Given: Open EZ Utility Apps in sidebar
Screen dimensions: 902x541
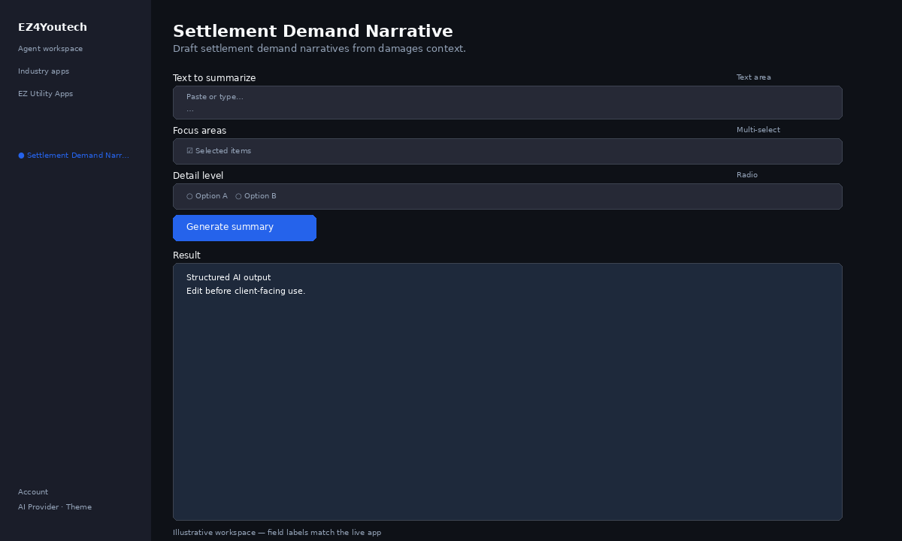Looking at the screenshot, I should (46, 94).
